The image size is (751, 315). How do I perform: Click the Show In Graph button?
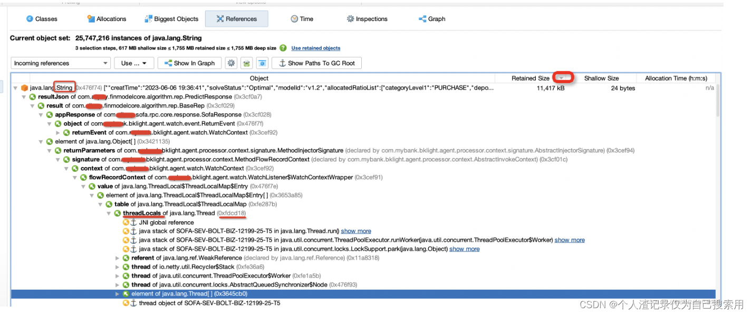tap(189, 63)
